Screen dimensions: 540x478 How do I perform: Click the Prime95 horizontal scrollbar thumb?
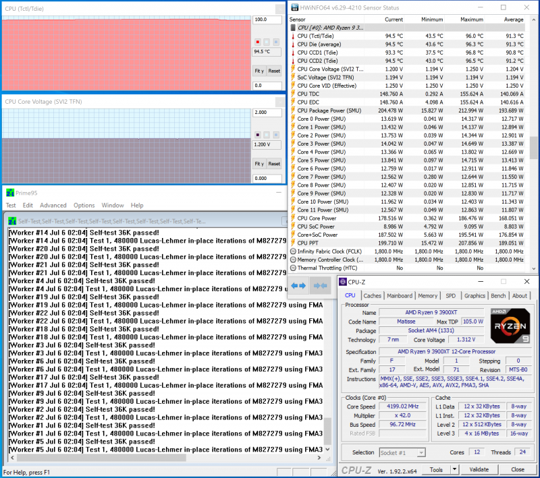coord(101,458)
